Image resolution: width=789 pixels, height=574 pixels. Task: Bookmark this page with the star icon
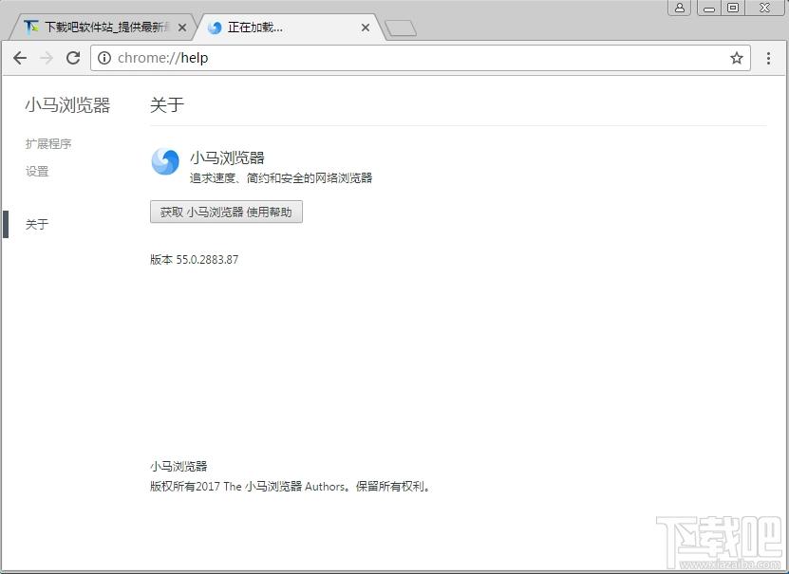736,58
